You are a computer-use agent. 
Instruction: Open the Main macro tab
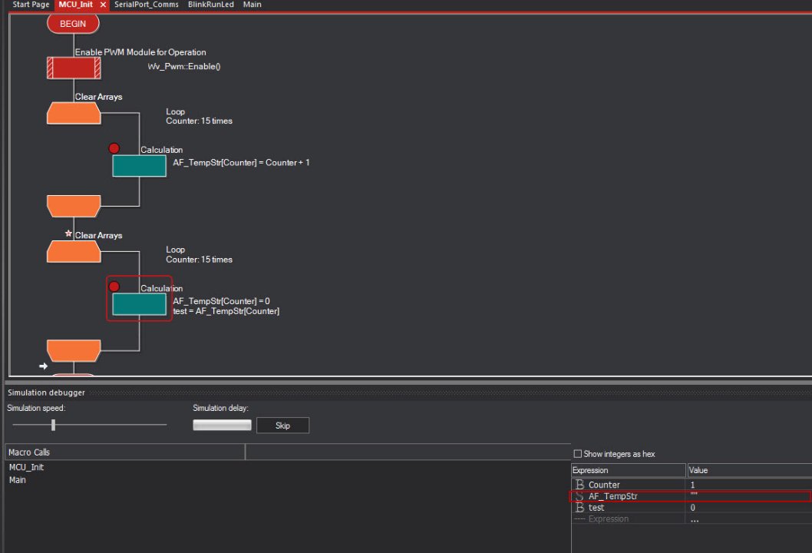click(x=253, y=5)
